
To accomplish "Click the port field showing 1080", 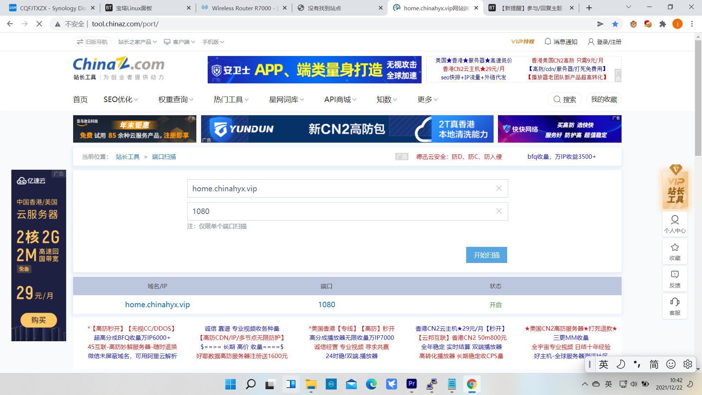I will click(x=347, y=211).
